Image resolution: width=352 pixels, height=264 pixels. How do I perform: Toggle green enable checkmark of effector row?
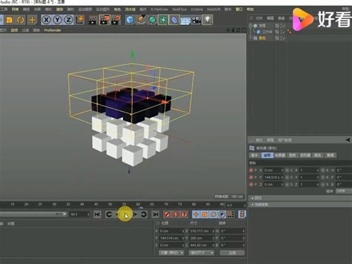tap(283, 38)
